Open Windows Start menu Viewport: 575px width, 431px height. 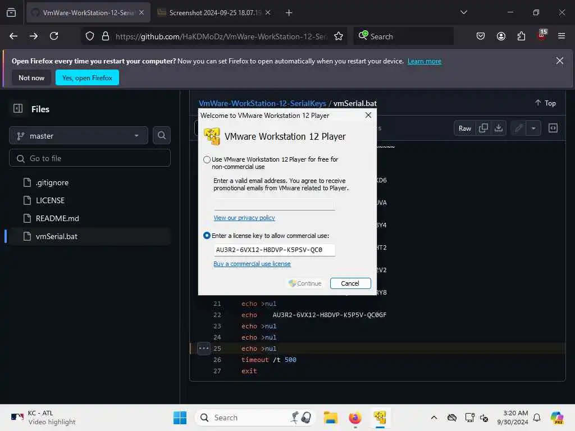point(180,418)
